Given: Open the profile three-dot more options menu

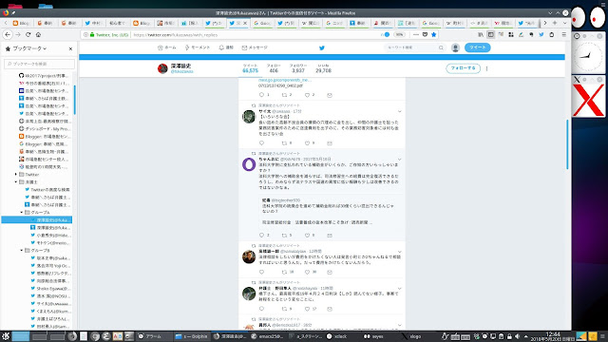Looking at the screenshot, I should 486,68.
